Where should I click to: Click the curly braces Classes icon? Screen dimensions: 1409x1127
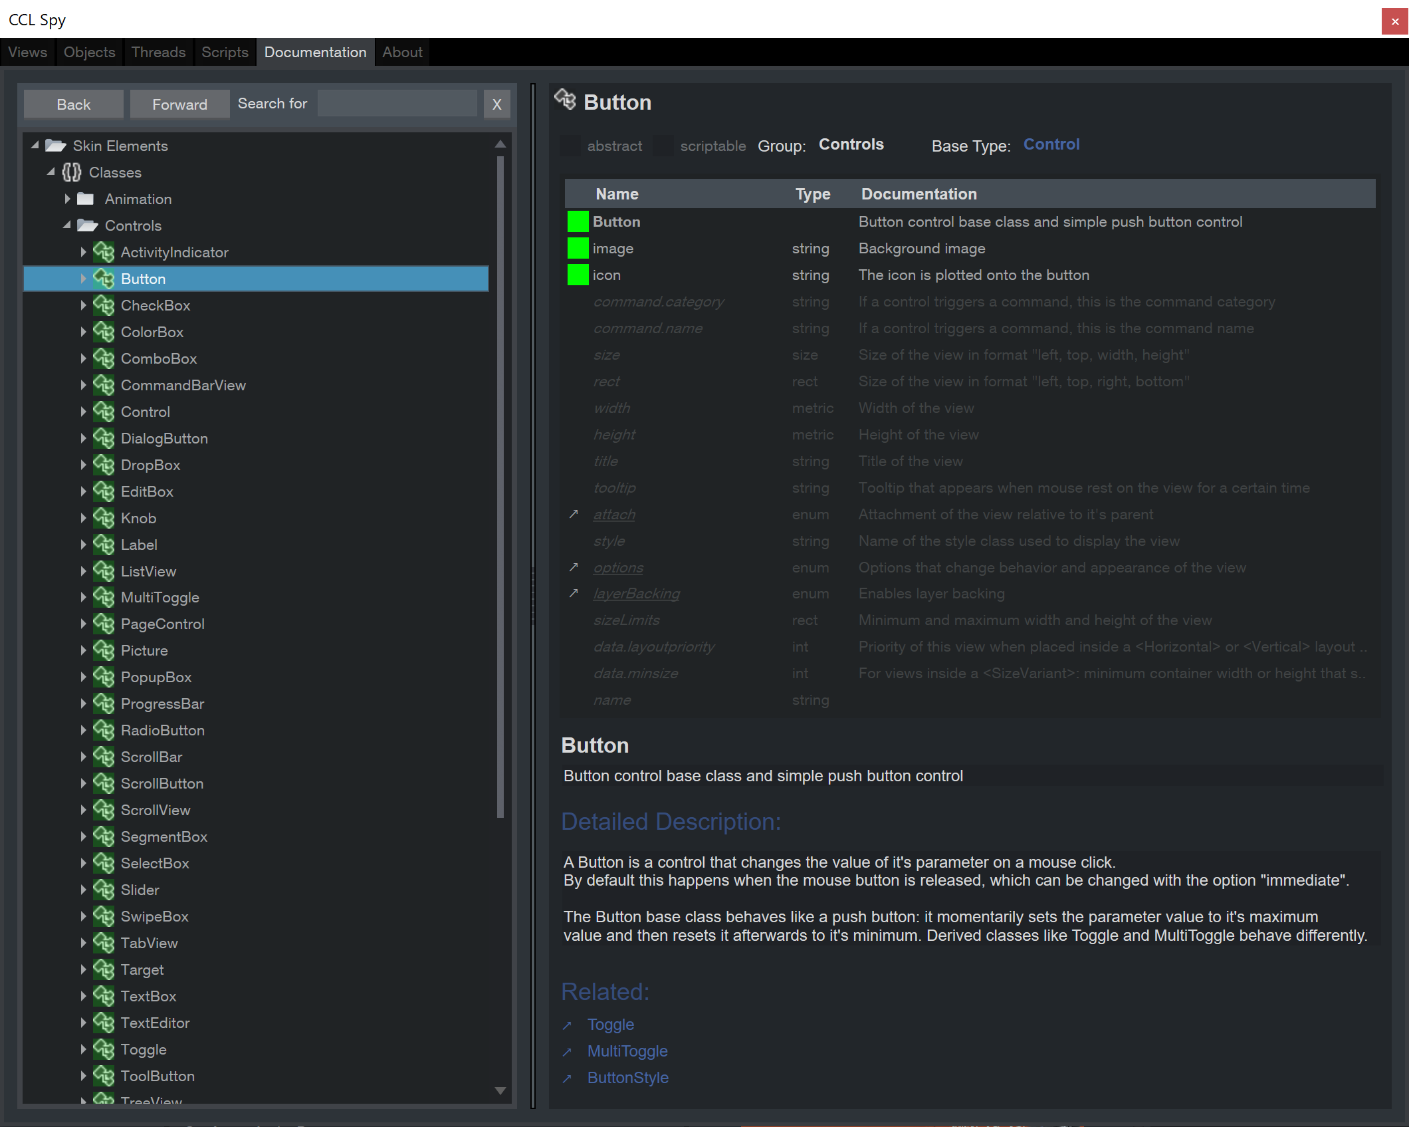click(x=72, y=173)
